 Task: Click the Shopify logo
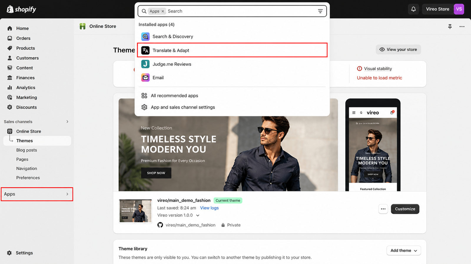point(21,9)
